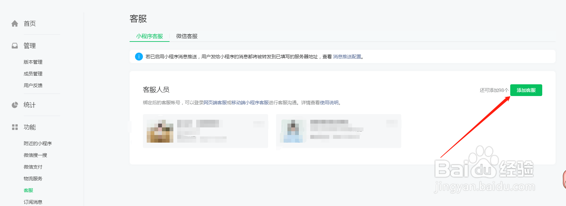Image resolution: width=566 pixels, height=206 pixels.
Task: Click the first customer service avatar thumbnail
Action: click(x=160, y=131)
